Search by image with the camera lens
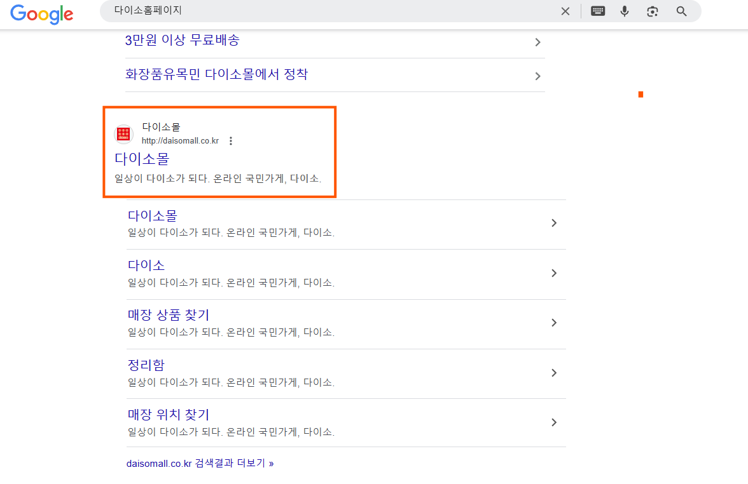This screenshot has width=748, height=484. click(x=652, y=11)
